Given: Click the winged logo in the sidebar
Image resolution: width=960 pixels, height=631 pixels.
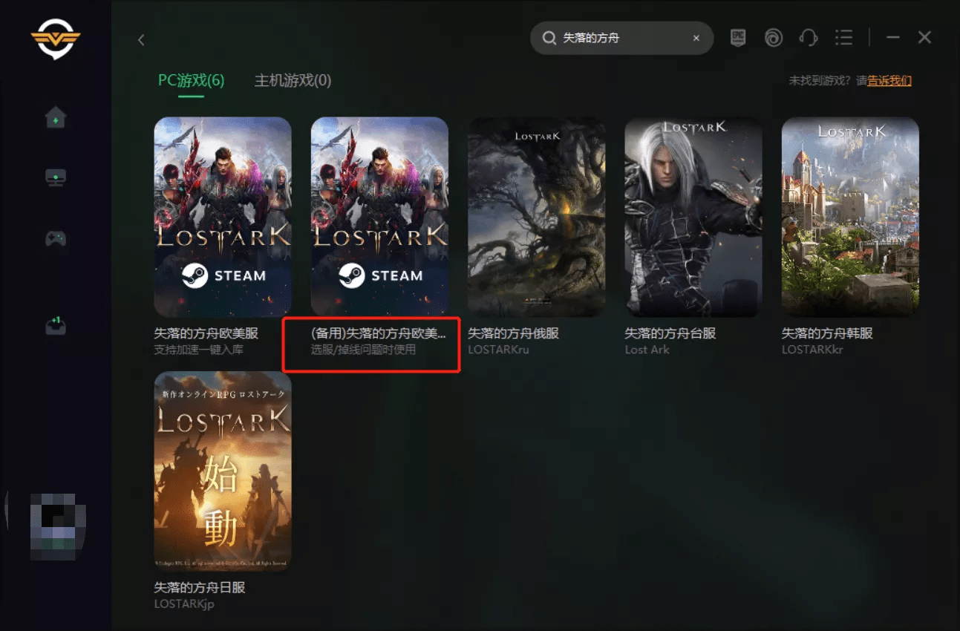Looking at the screenshot, I should click(x=56, y=38).
